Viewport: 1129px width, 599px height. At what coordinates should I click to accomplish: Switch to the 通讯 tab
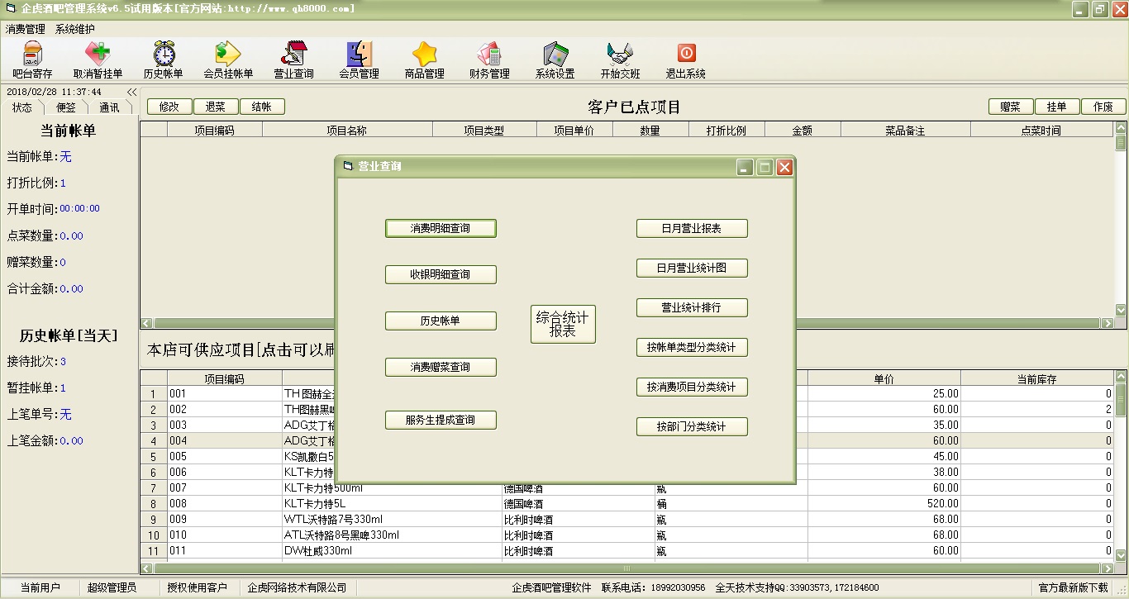pos(109,107)
